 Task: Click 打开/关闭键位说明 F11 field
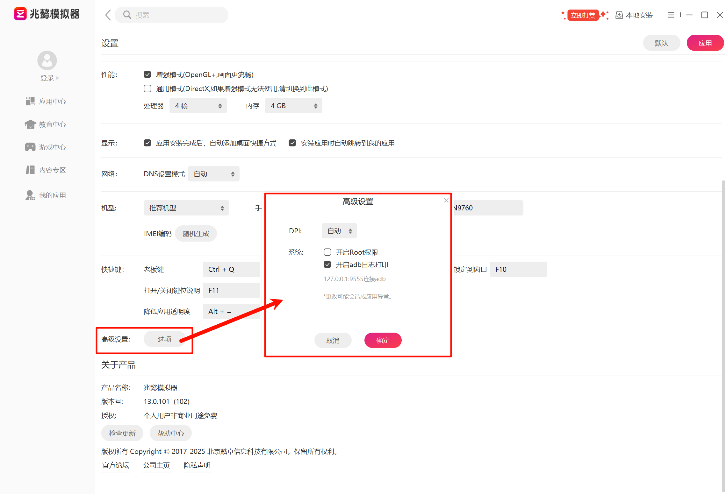pos(232,290)
